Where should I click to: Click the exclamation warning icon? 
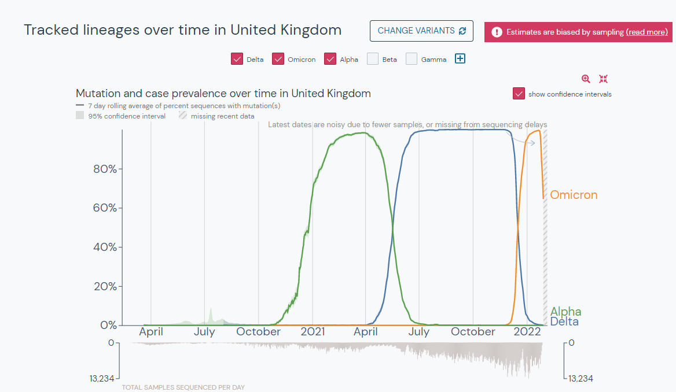click(x=497, y=32)
